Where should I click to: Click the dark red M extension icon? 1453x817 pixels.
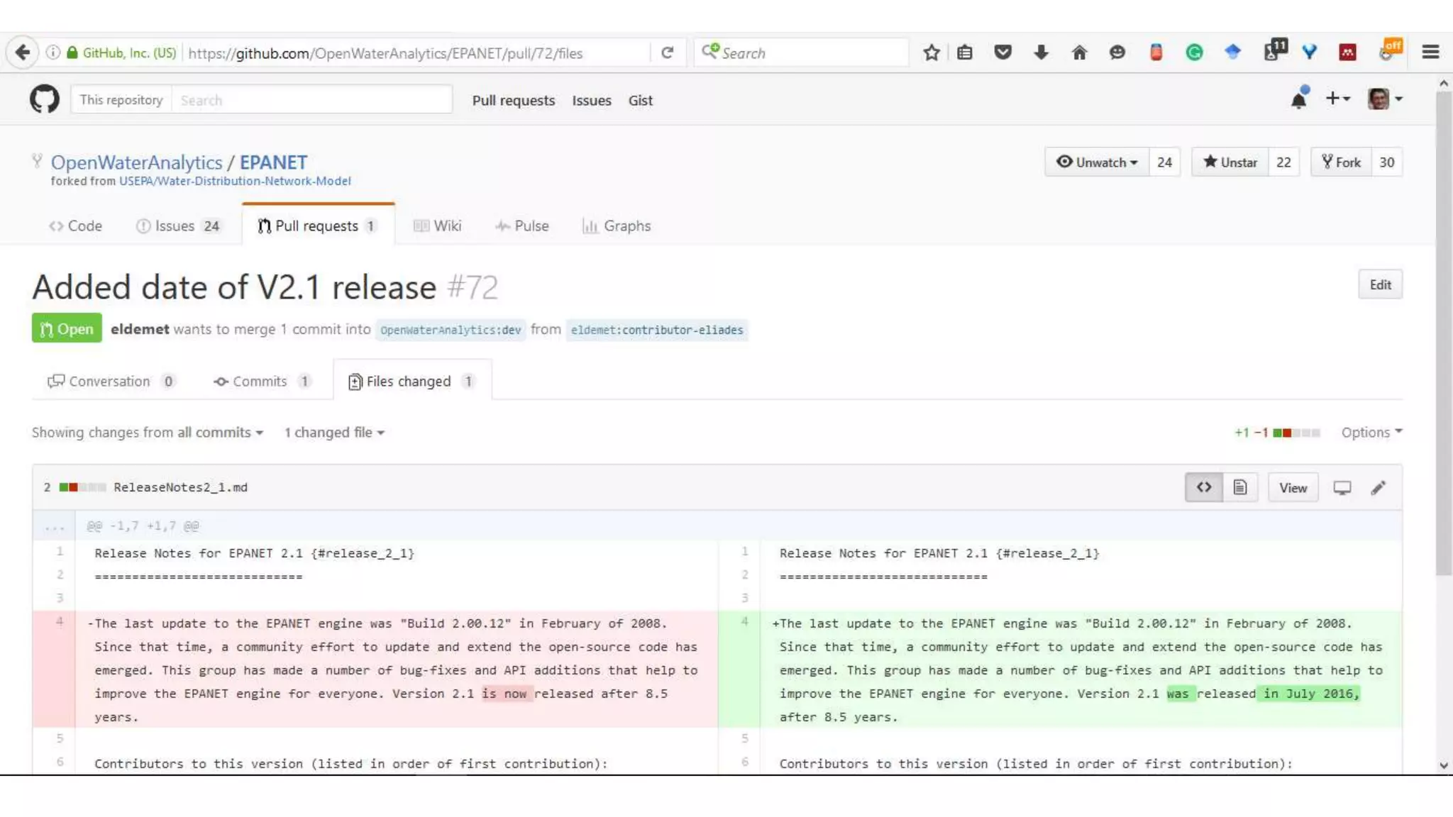(1347, 52)
